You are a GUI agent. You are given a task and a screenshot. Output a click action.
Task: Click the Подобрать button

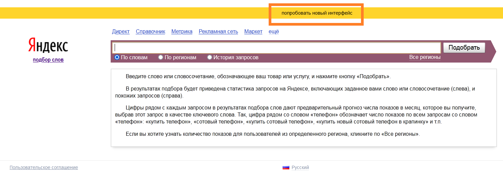click(x=464, y=48)
